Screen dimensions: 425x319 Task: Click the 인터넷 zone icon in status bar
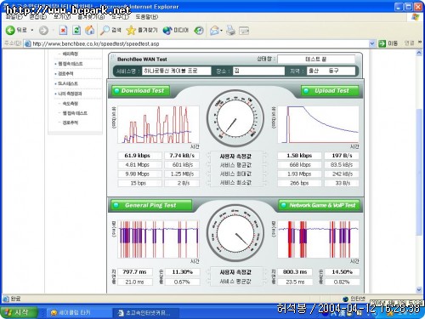pos(345,299)
